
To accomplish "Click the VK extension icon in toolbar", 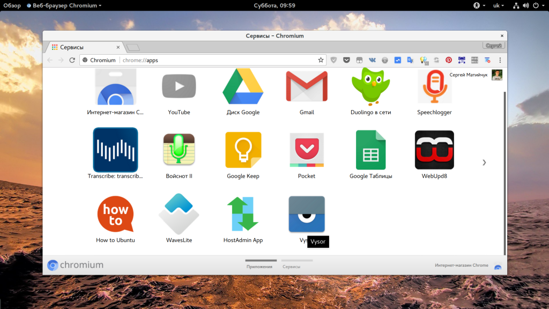I will click(x=372, y=60).
